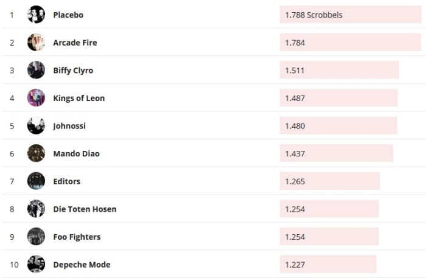Go to the Arcade Fire artist page
426x278 pixels.
click(75, 43)
